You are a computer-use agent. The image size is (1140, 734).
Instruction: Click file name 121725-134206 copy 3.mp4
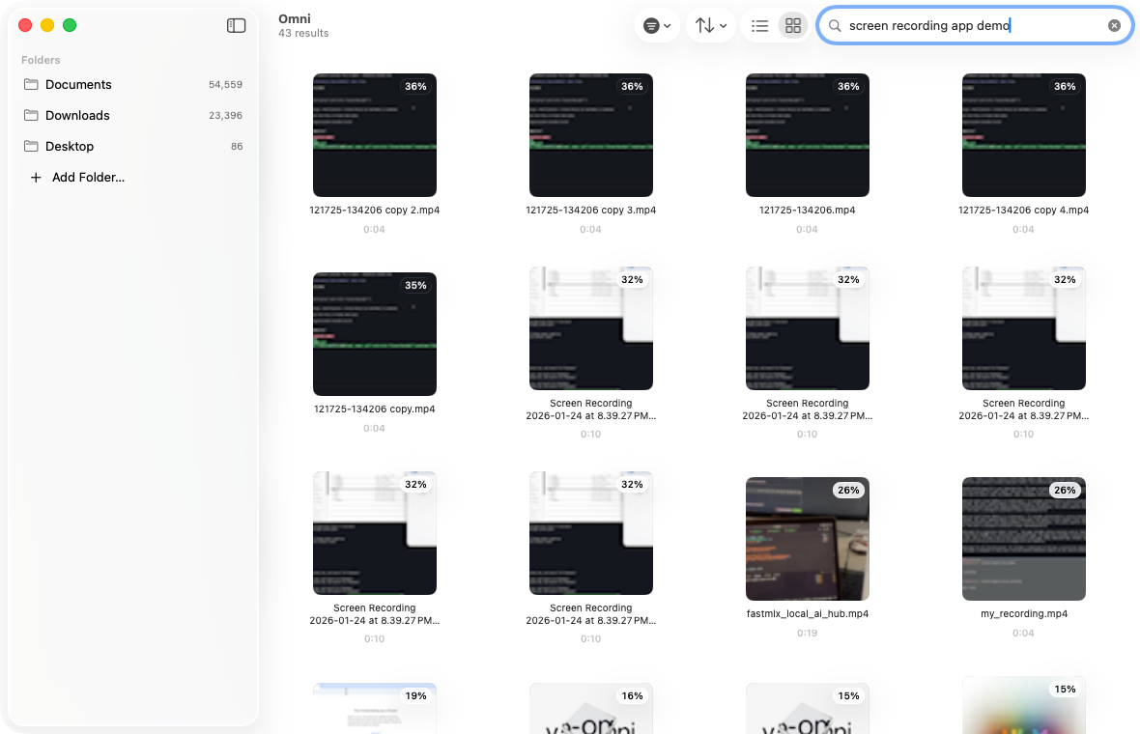[x=591, y=210]
